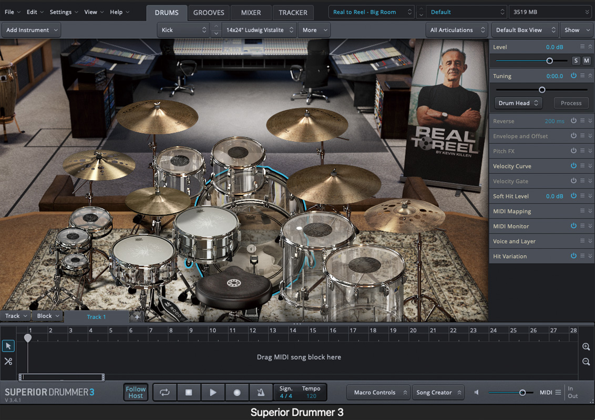Viewport: 595px width, 420px height.
Task: Solo the kick with the S button
Action: [576, 60]
